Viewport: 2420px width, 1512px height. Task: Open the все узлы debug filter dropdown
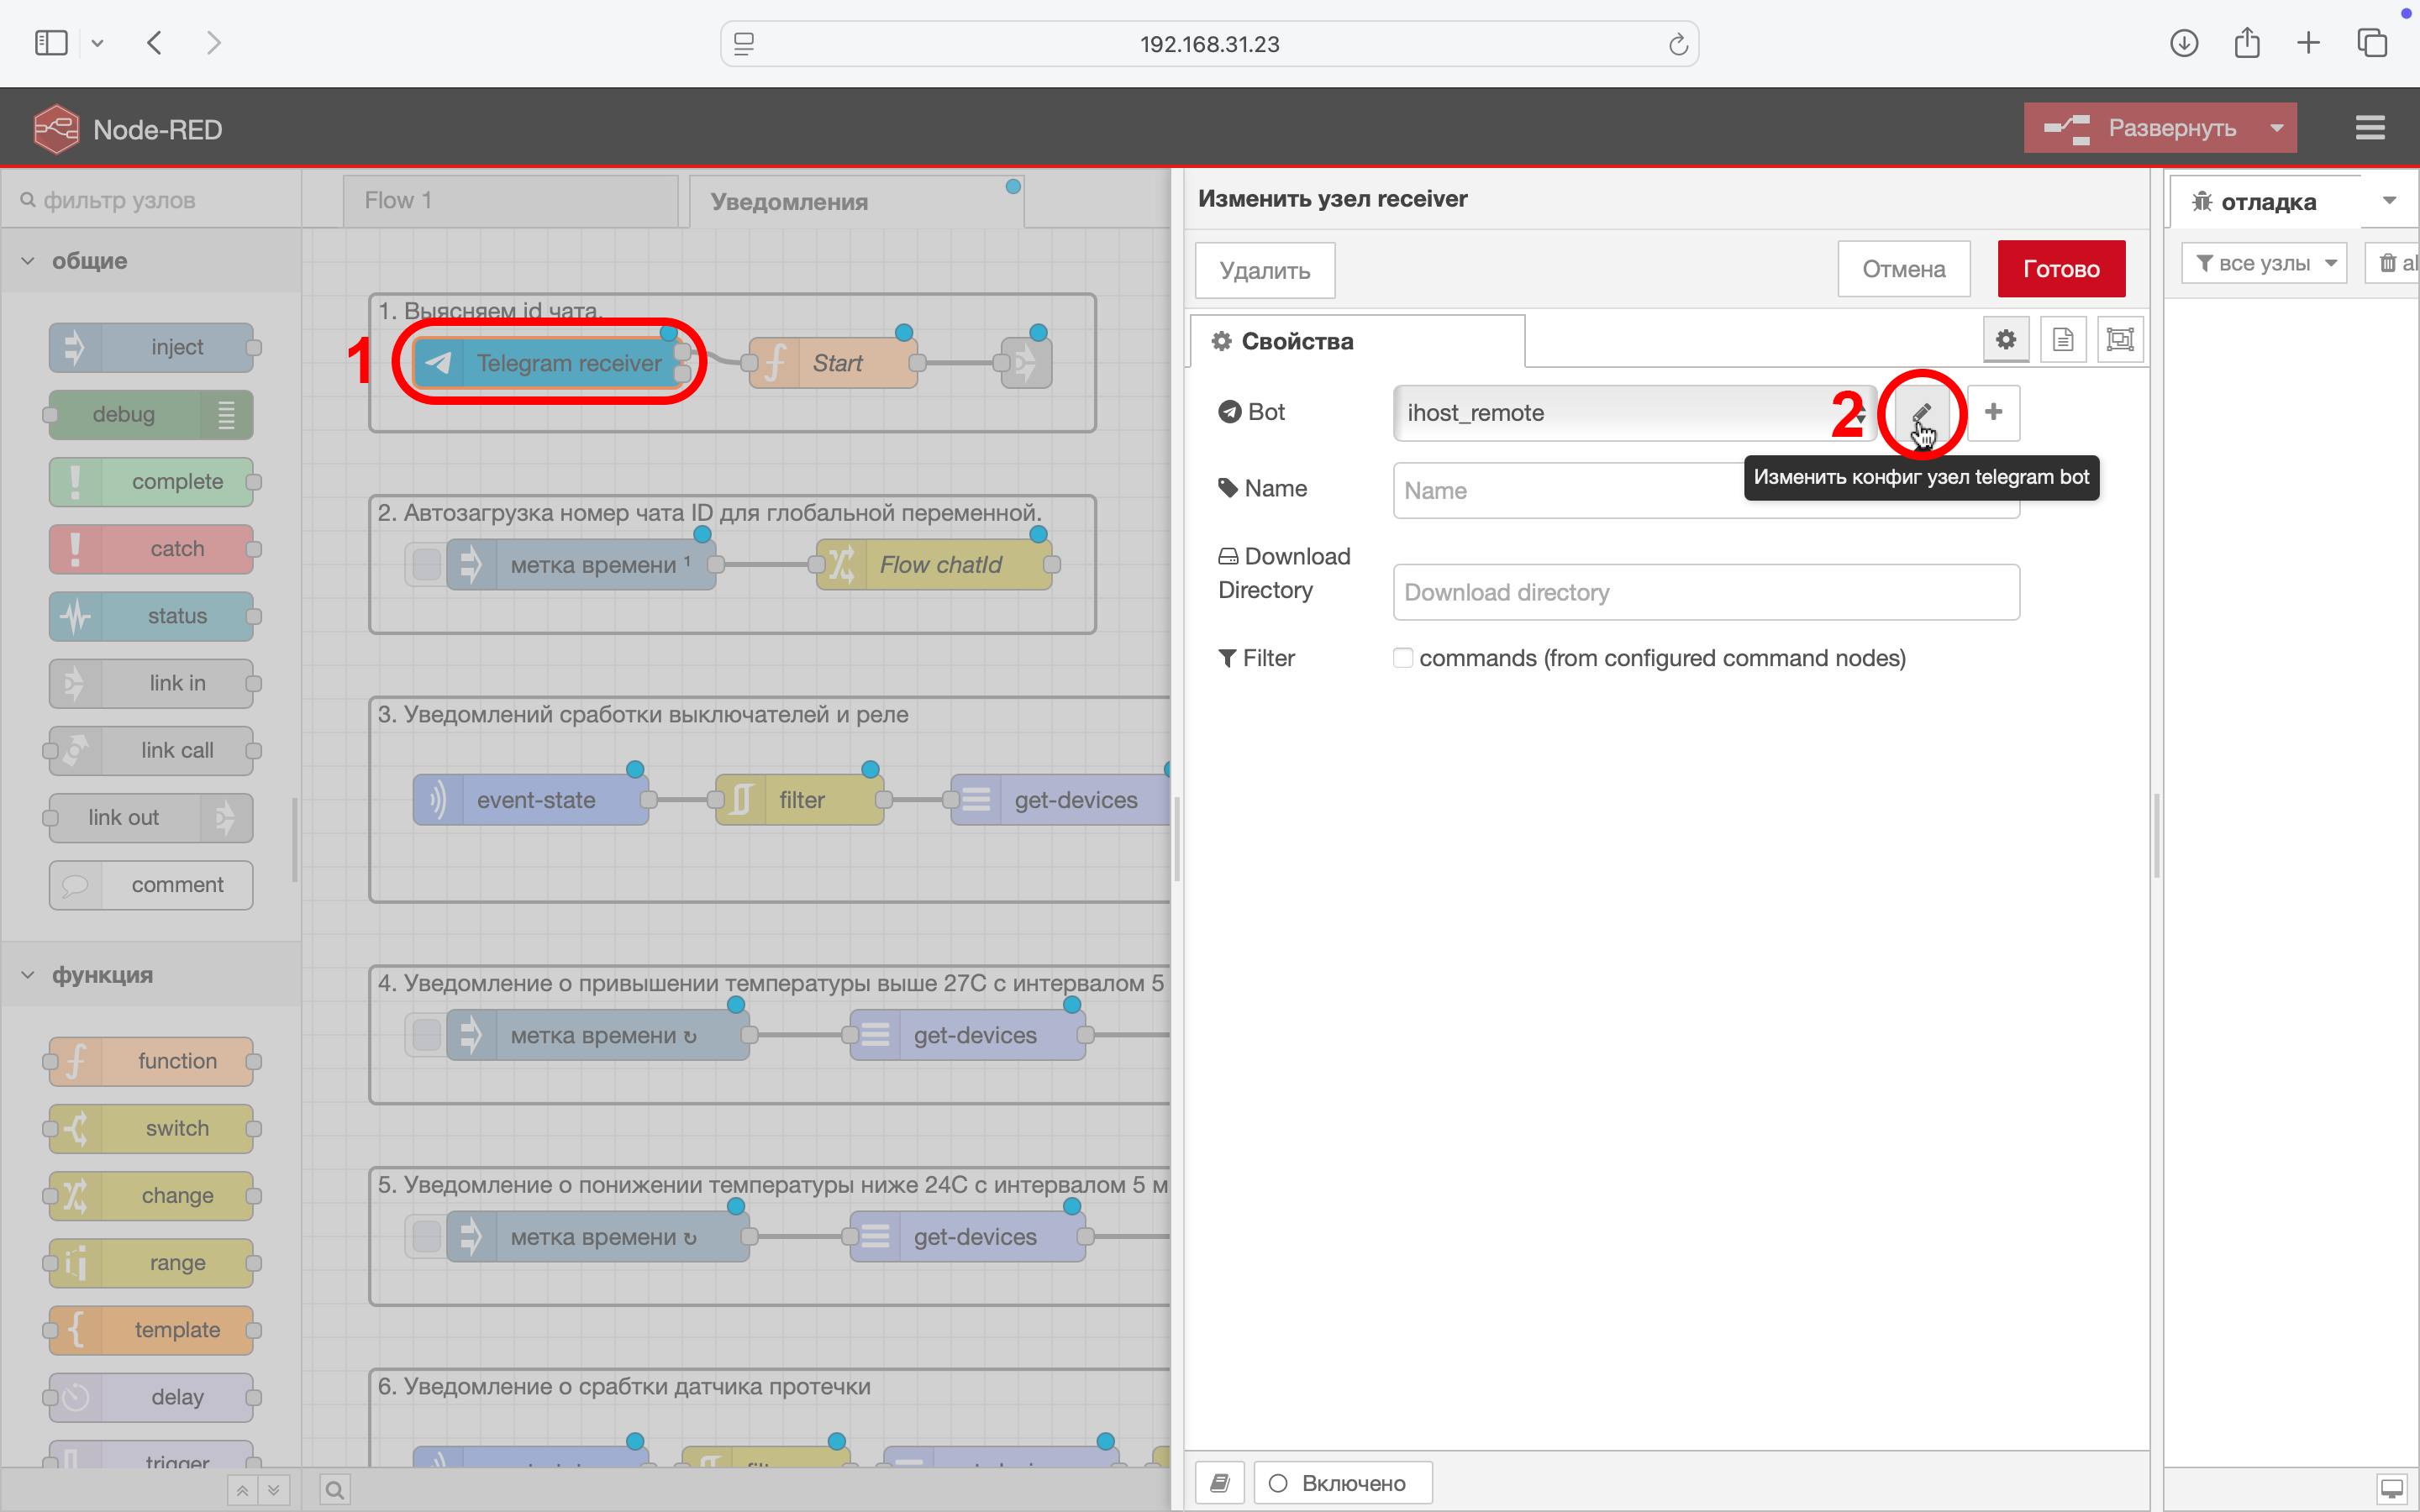point(2264,263)
